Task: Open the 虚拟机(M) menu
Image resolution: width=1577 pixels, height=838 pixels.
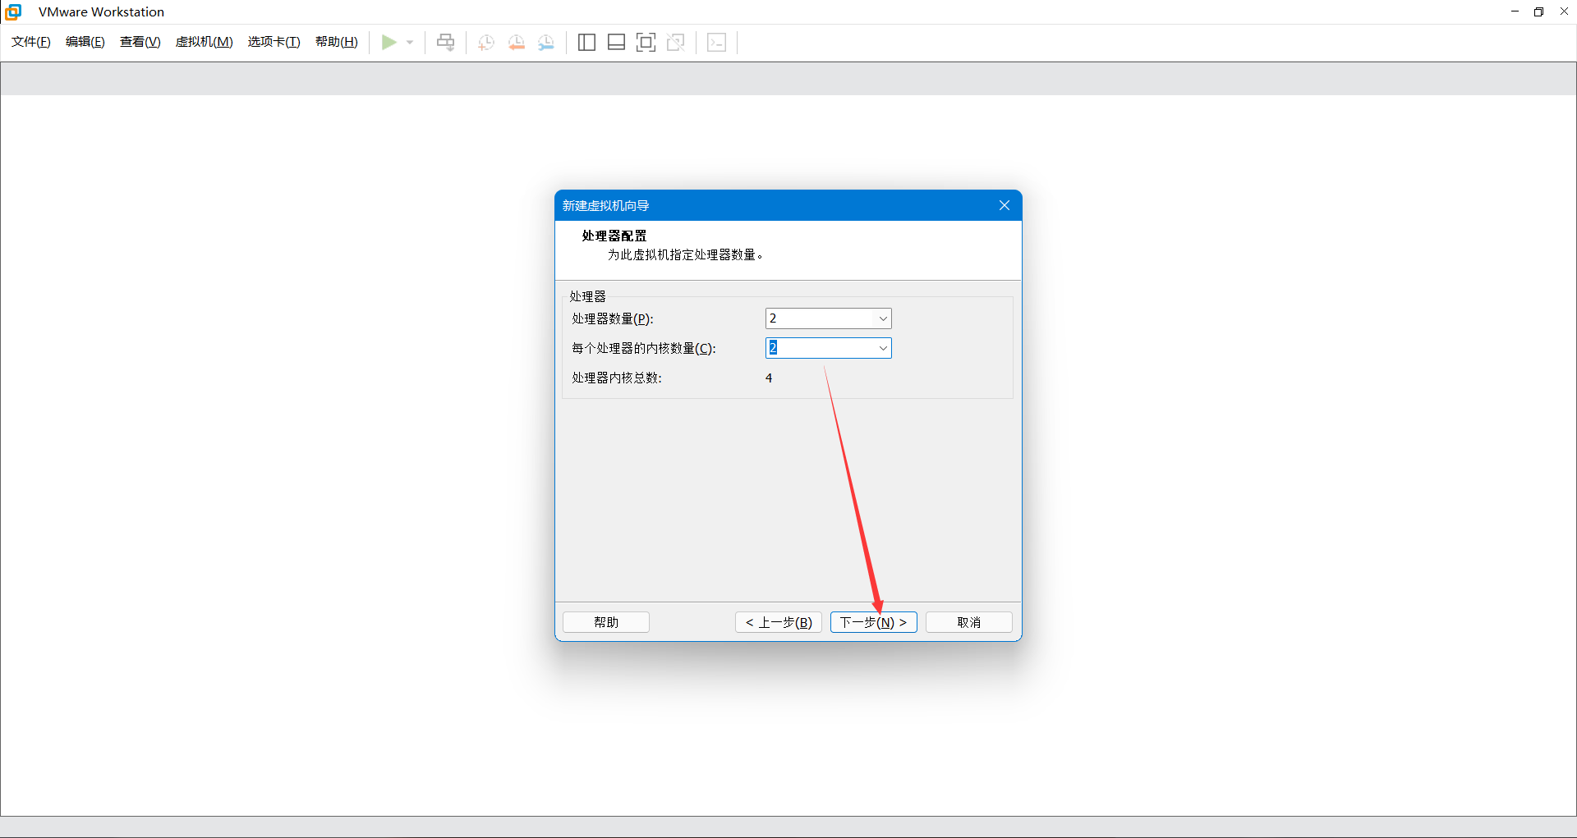Action: click(205, 42)
